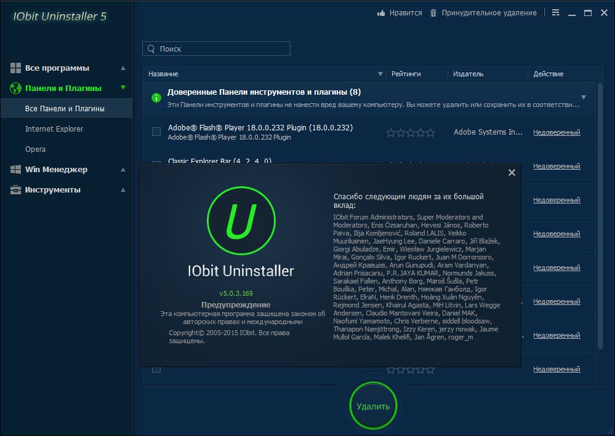615x436 pixels.
Task: Click the search magnifier icon
Action: point(150,49)
